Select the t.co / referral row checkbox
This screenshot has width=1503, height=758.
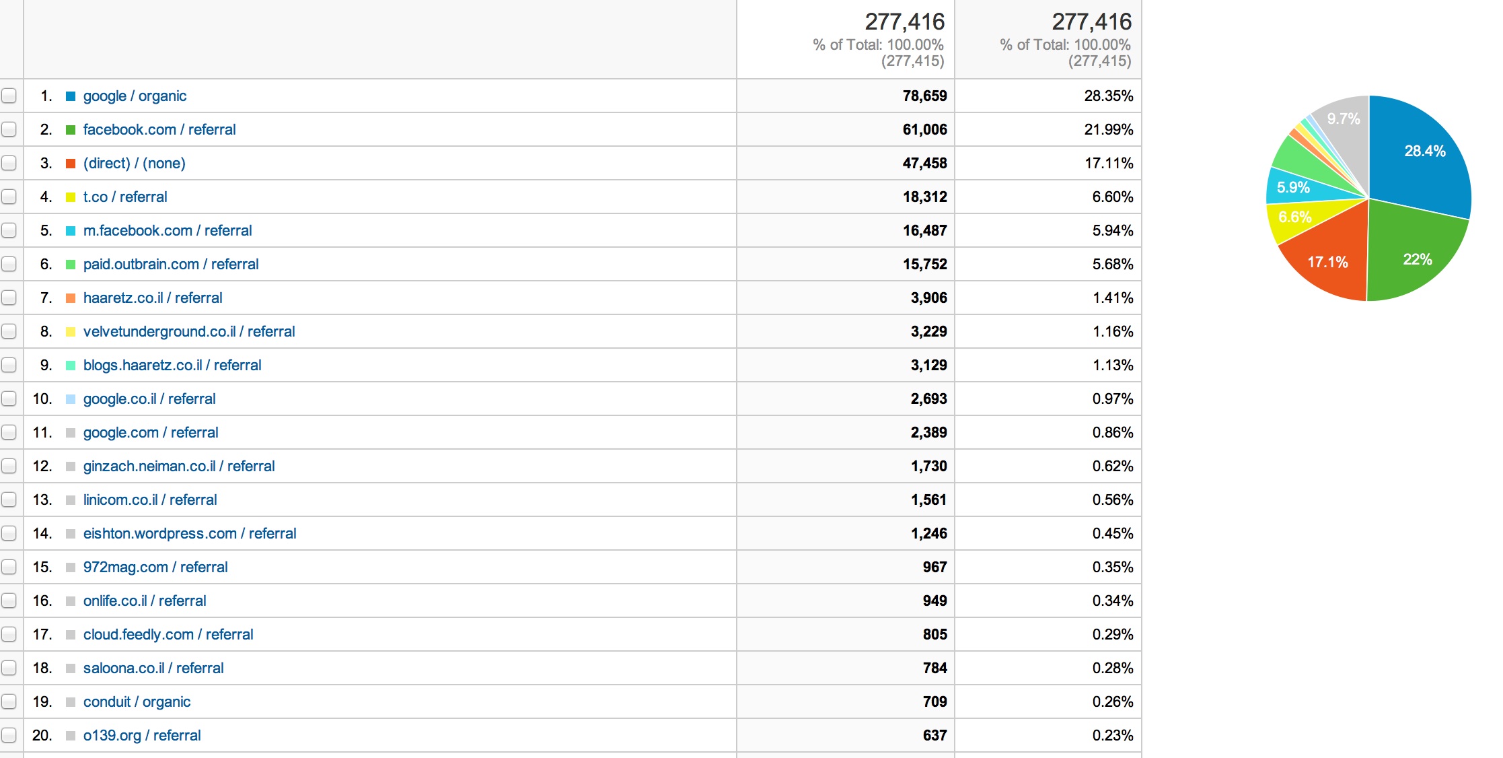[x=9, y=197]
